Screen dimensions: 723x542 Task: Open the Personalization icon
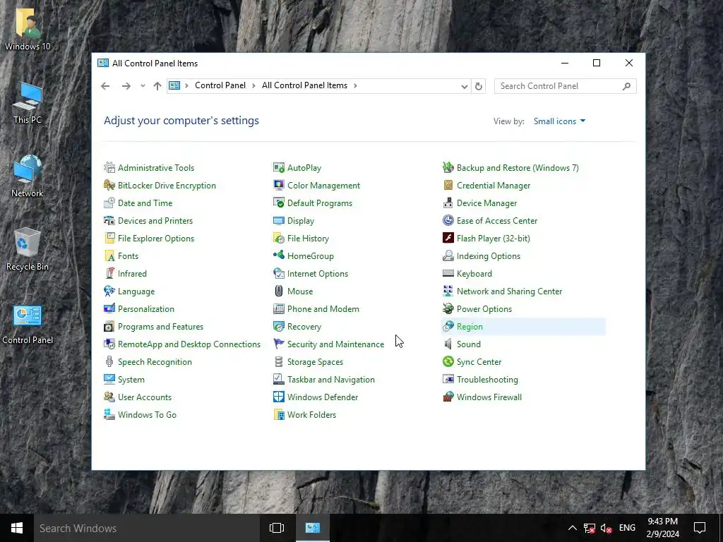tap(109, 309)
